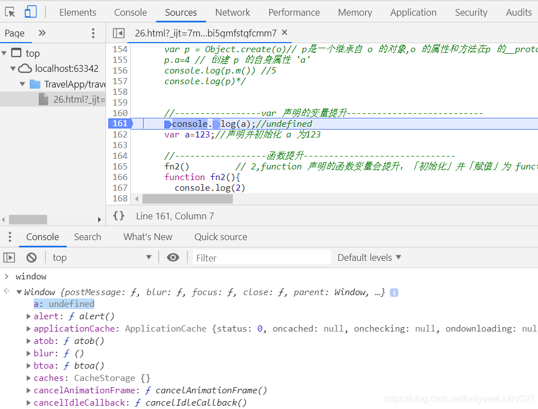
Task: Set a breakpoint on line 165
Action: click(120, 167)
